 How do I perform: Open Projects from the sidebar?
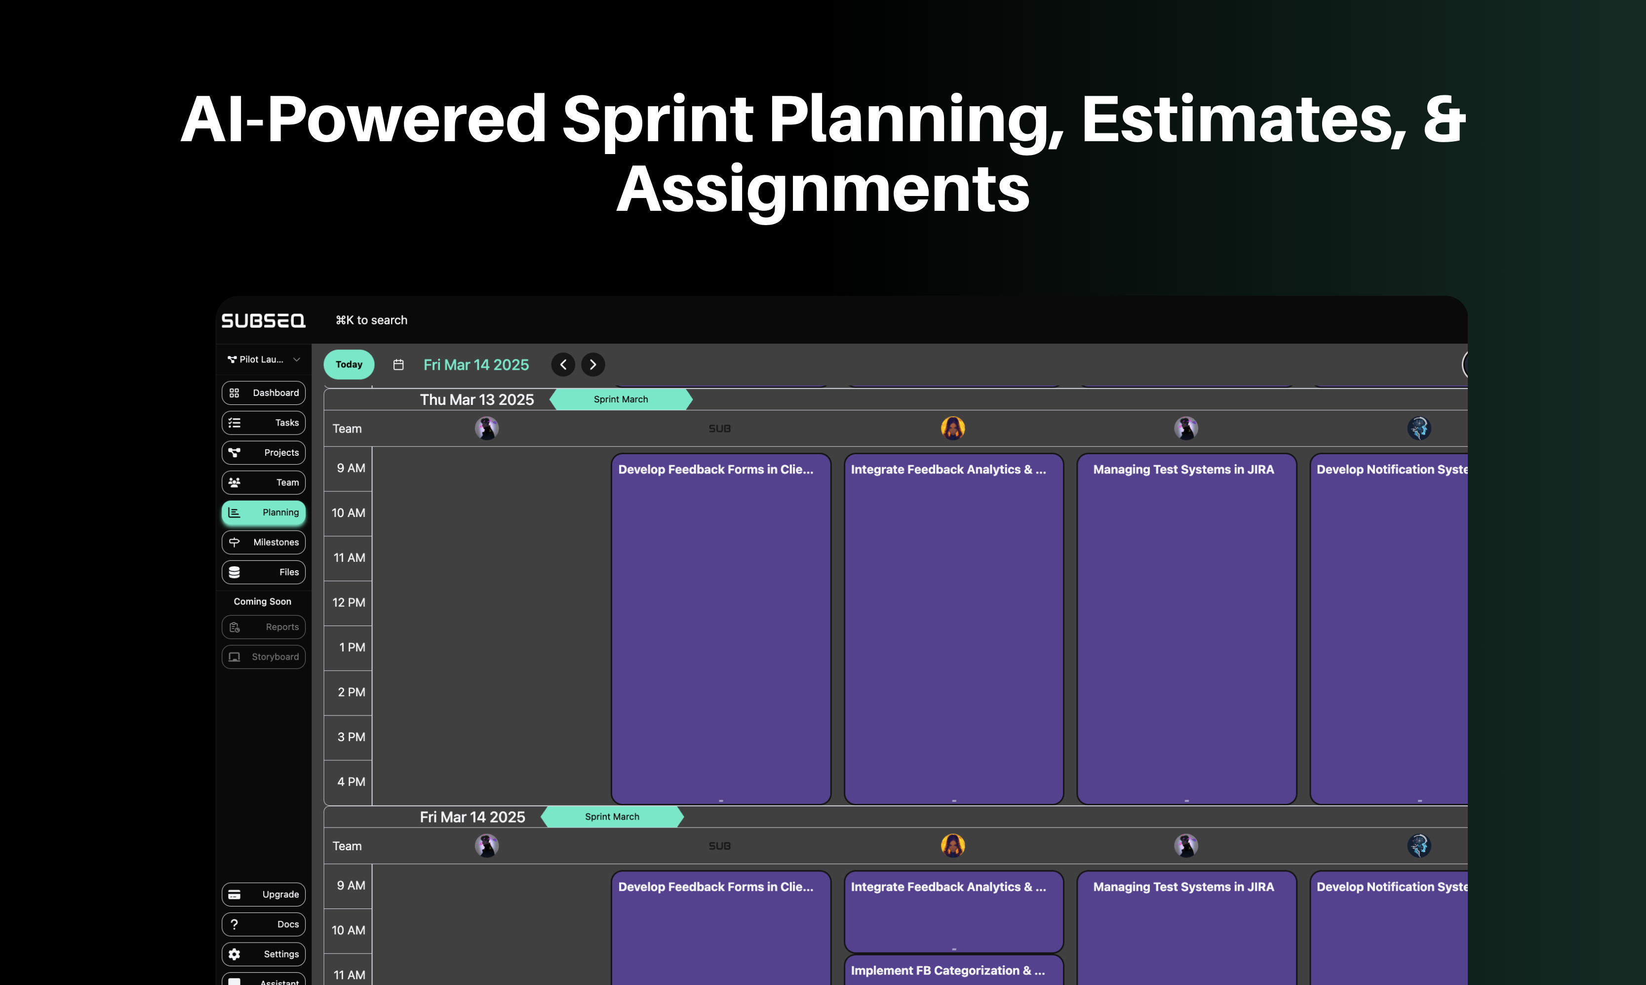(264, 453)
